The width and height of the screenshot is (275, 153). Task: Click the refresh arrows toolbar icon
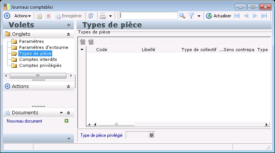click(x=90, y=16)
